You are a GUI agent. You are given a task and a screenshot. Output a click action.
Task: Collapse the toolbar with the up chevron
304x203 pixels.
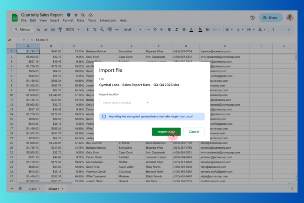pyautogui.click(x=288, y=30)
